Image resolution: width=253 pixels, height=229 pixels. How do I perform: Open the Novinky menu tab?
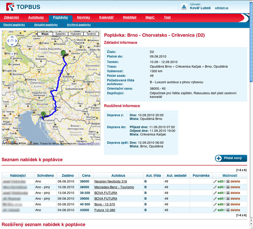pos(83,17)
